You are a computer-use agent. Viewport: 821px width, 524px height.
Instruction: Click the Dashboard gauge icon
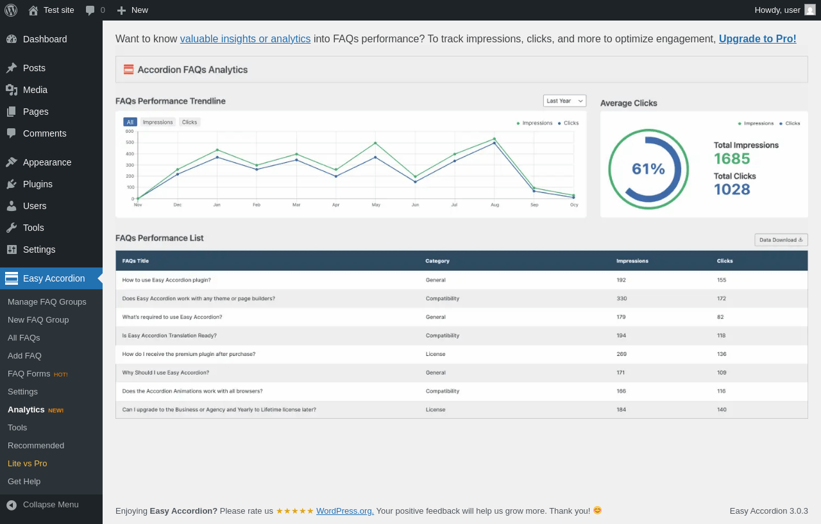pos(12,39)
